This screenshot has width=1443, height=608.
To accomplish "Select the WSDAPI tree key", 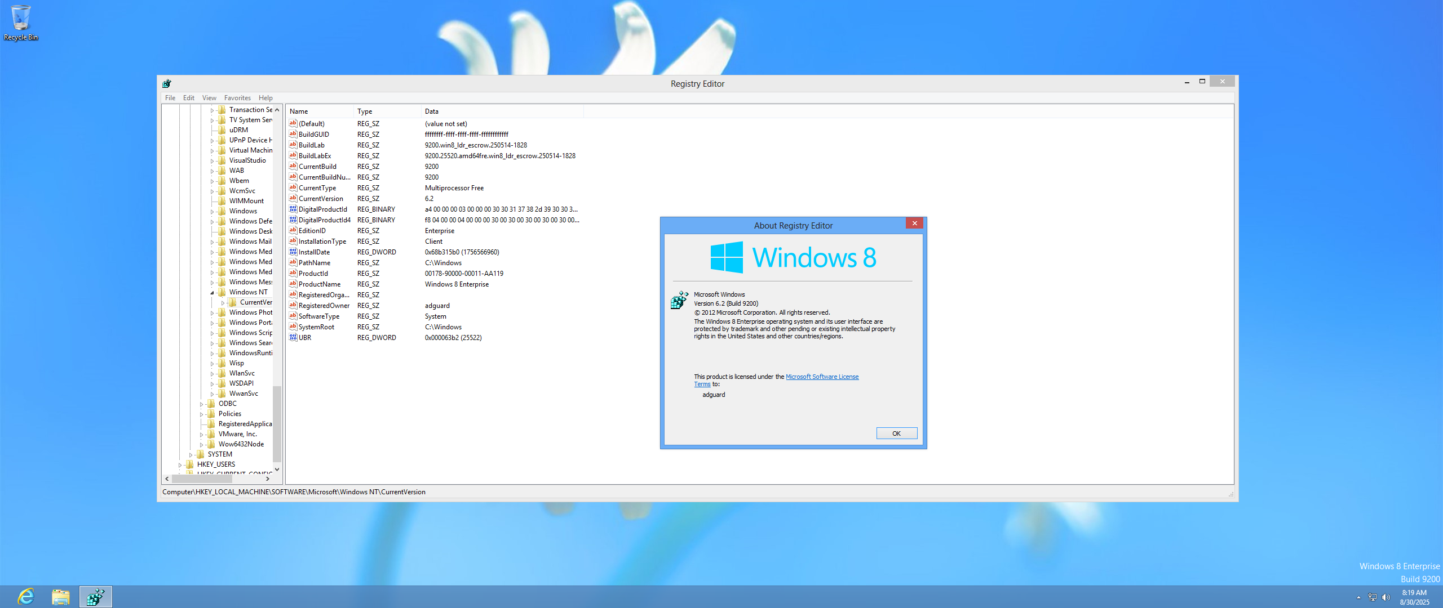I will click(x=241, y=383).
